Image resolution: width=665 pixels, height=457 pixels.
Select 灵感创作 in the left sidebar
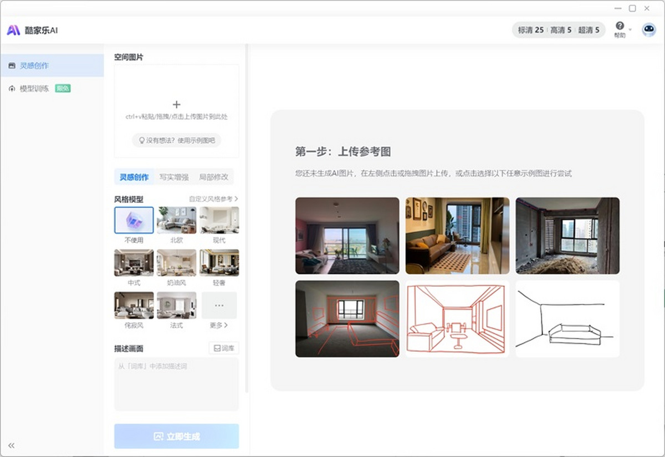pyautogui.click(x=34, y=65)
